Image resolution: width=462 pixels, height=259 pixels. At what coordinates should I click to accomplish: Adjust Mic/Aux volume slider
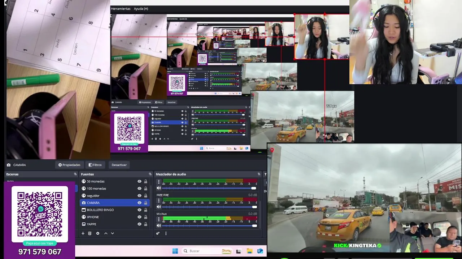pyautogui.click(x=209, y=226)
